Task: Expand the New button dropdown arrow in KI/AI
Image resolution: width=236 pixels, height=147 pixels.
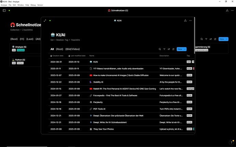Action: pyautogui.click(x=185, y=49)
